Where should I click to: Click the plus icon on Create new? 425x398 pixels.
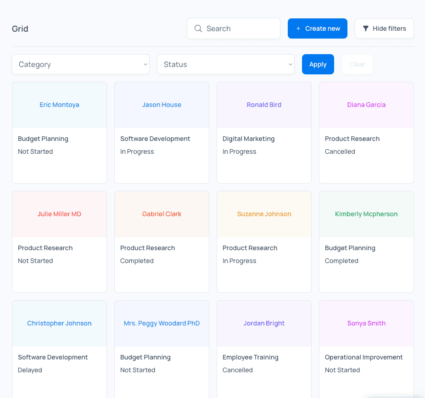click(298, 28)
